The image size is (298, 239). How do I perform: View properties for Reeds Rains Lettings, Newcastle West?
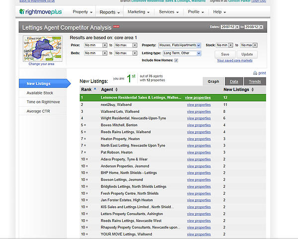199,221
